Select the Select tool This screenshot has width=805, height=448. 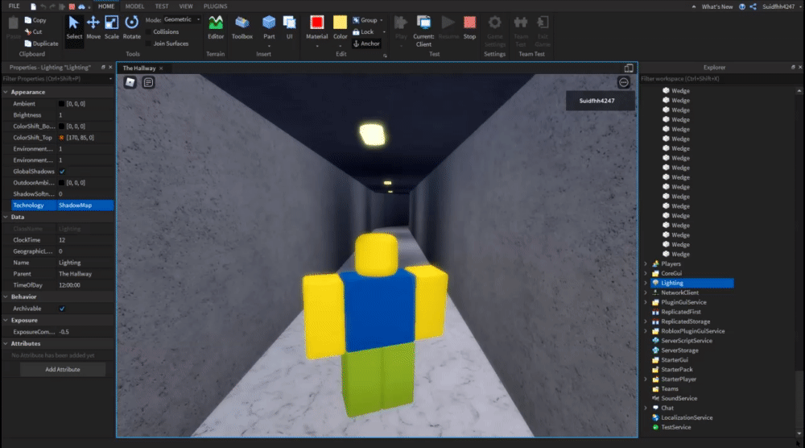click(x=74, y=27)
